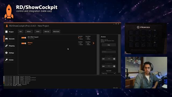Toggle the Arena element enable switch

[x=24, y=43]
